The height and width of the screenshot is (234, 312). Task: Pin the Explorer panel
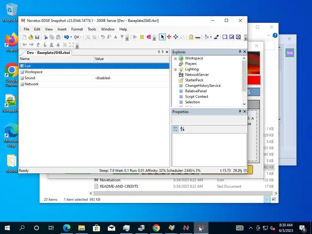coord(240,52)
